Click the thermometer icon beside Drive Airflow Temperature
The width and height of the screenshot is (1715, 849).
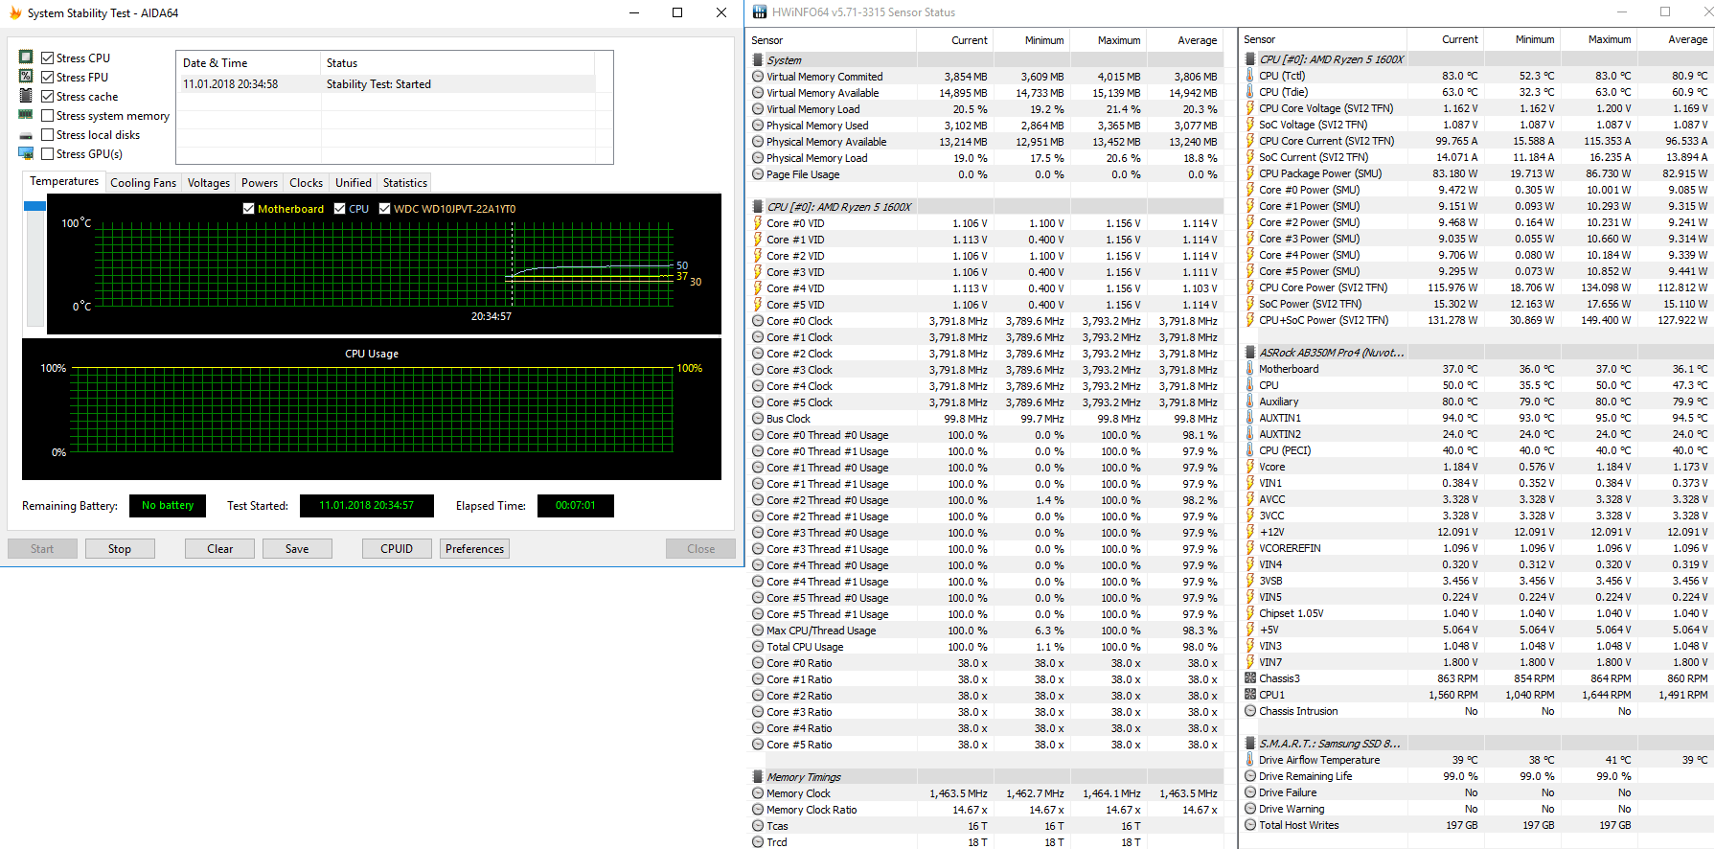(x=1250, y=760)
